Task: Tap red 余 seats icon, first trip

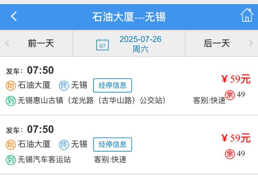Action: [230, 95]
